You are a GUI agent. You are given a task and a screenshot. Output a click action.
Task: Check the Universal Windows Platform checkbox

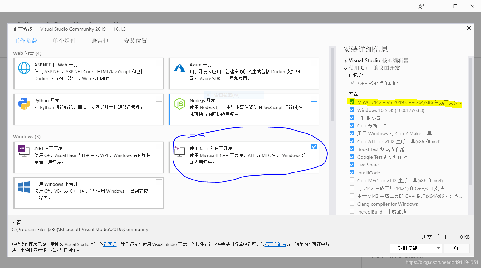pos(159,182)
